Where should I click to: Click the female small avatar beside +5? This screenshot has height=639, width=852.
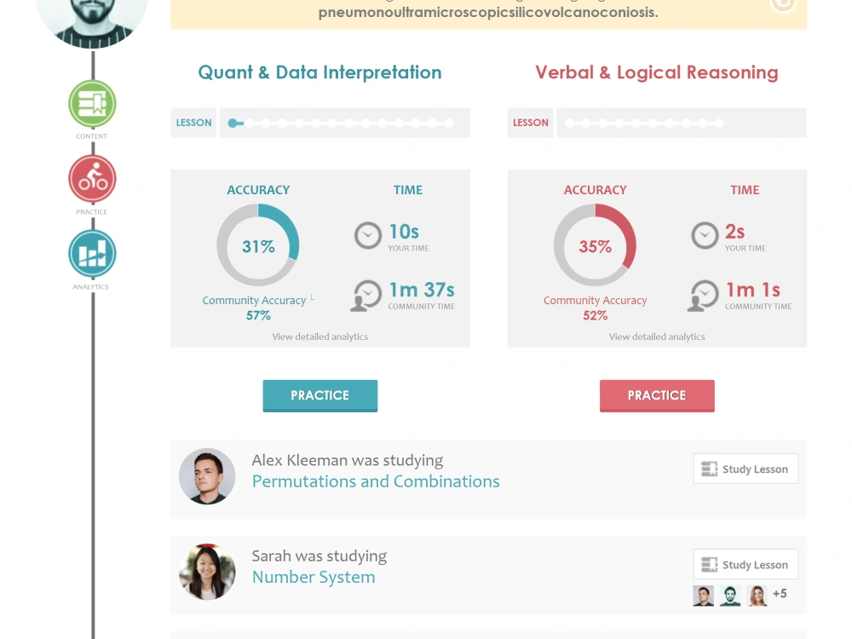[757, 596]
